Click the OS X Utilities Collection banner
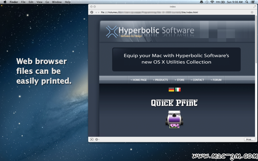Viewport: 258px width, 161px height. point(176,59)
